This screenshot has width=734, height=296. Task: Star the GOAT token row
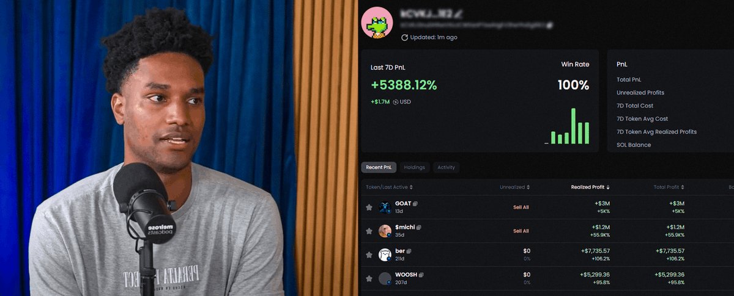(x=369, y=208)
